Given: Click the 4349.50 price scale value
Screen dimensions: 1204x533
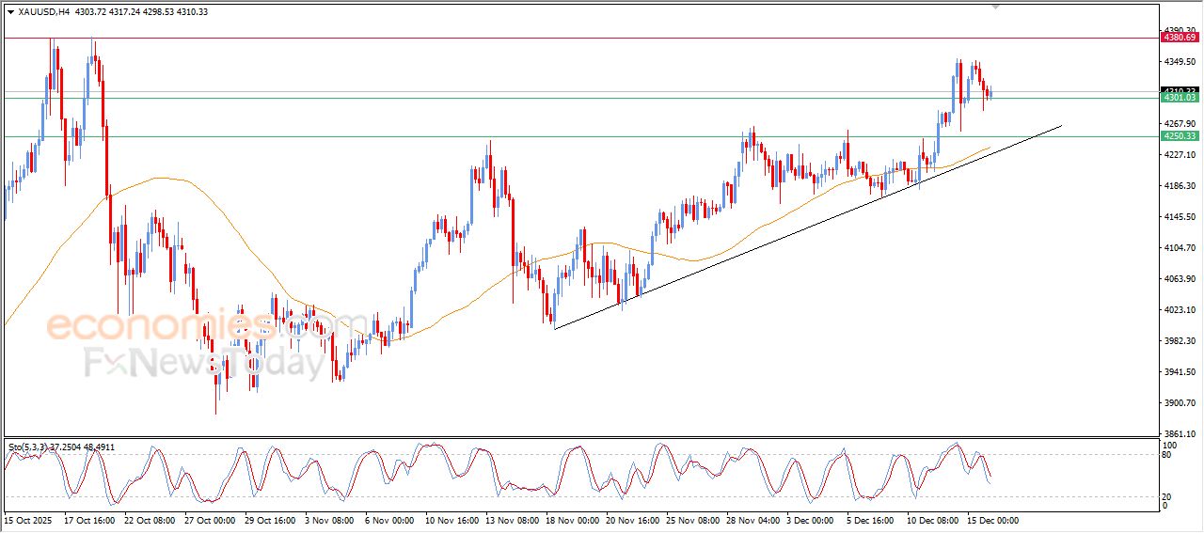Looking at the screenshot, I should (x=1179, y=62).
